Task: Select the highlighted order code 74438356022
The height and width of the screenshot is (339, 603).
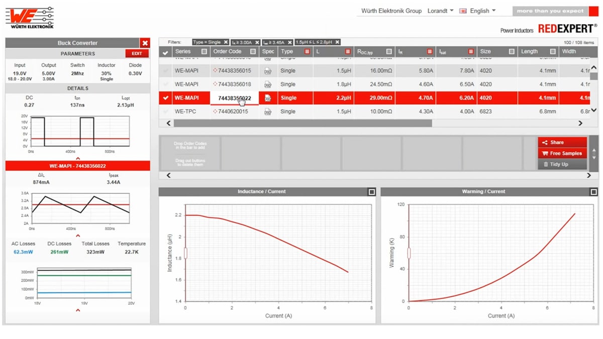Action: (x=235, y=98)
